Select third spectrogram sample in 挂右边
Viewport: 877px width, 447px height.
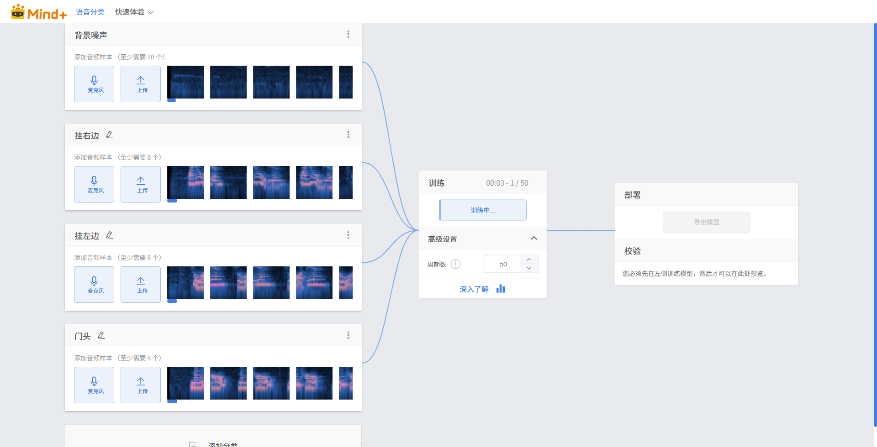271,182
